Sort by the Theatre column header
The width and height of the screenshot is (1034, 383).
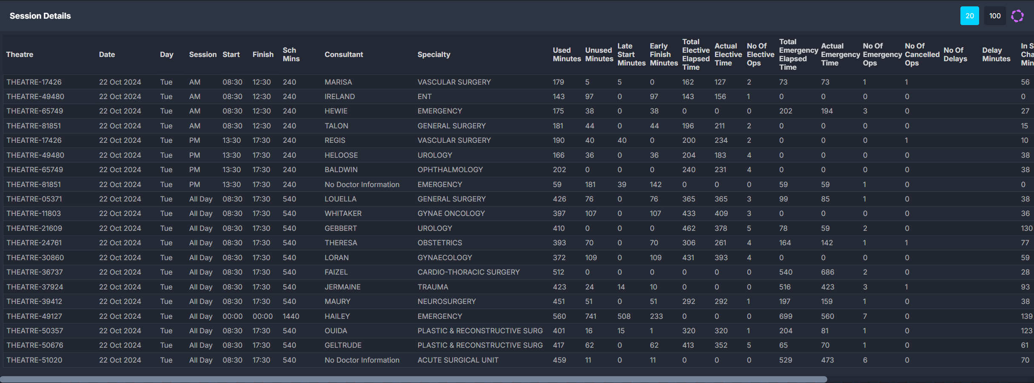pyautogui.click(x=20, y=54)
